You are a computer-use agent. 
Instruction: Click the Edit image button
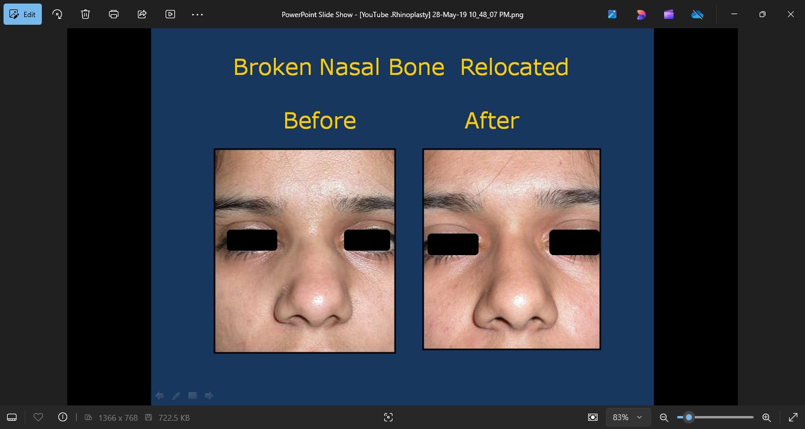[x=22, y=14]
